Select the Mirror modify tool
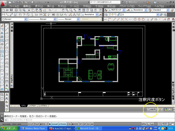 (2, 33)
